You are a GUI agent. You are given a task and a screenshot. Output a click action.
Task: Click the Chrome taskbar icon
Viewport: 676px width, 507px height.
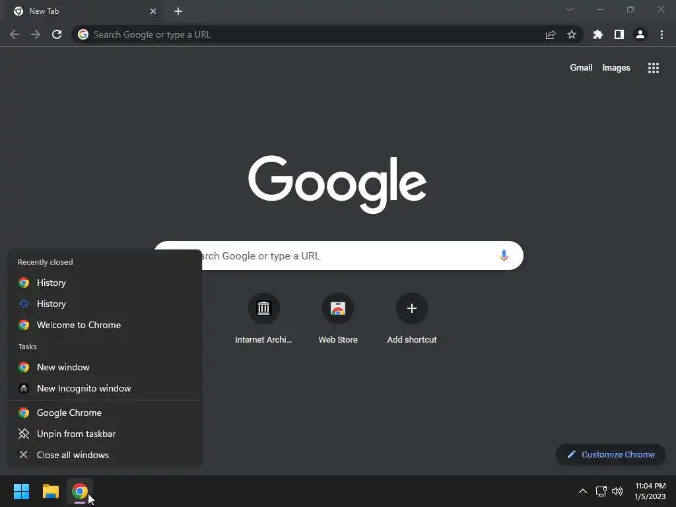tap(80, 491)
